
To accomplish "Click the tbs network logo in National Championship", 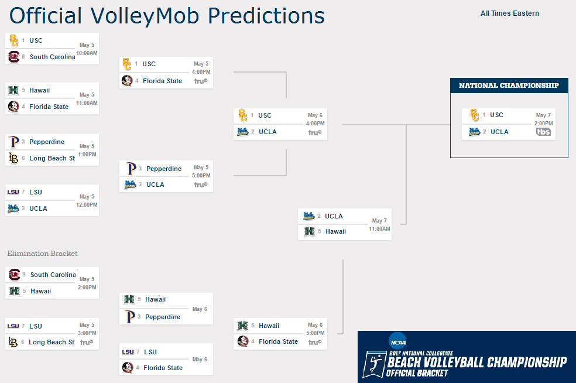I will [543, 132].
